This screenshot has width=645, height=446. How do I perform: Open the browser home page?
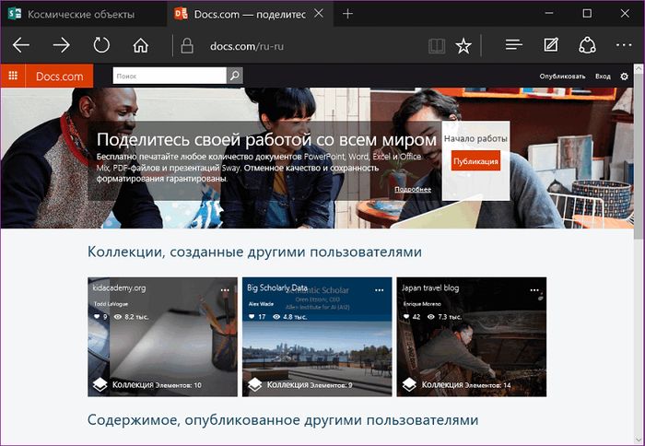tap(141, 46)
